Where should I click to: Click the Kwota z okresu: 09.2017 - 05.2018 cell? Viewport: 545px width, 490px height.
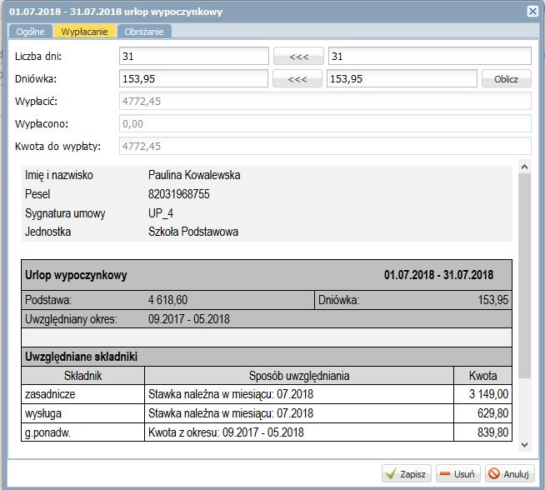299,432
